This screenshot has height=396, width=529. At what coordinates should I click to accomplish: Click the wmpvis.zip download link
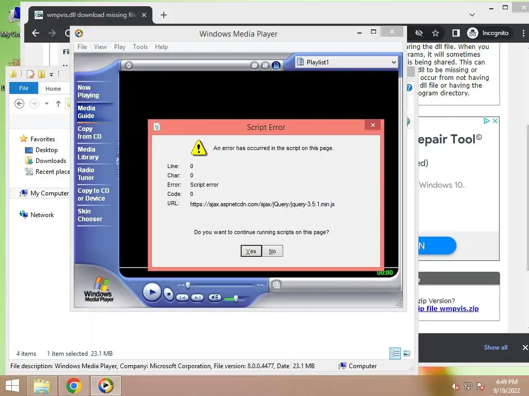pyautogui.click(x=448, y=308)
